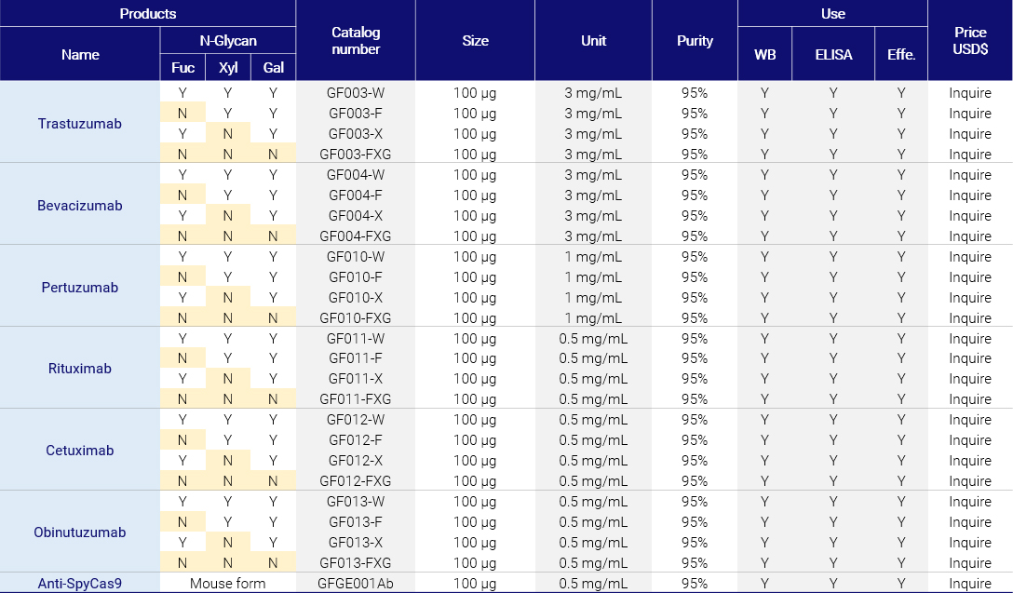The image size is (1013, 593).
Task: Click Inquire for the Anti-SpyCas9 row
Action: (x=970, y=584)
